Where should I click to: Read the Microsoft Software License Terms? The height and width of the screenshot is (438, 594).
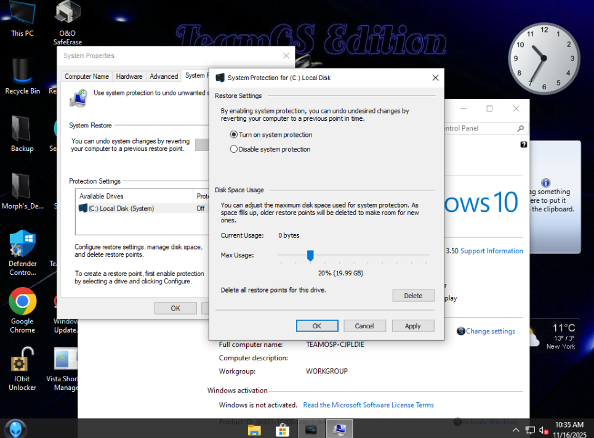368,405
